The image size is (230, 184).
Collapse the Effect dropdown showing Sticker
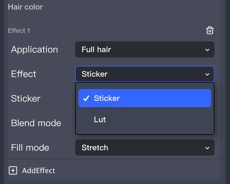click(144, 74)
